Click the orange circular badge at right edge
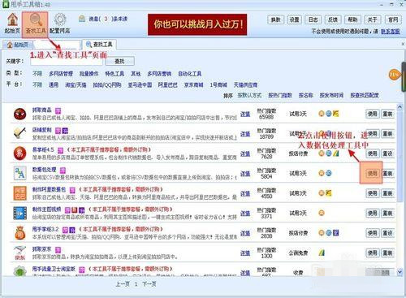This screenshot has height=298, width=406. [394, 75]
